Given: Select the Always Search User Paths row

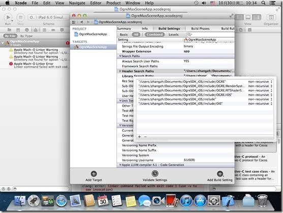Looking at the screenshot, I should coord(176,61).
